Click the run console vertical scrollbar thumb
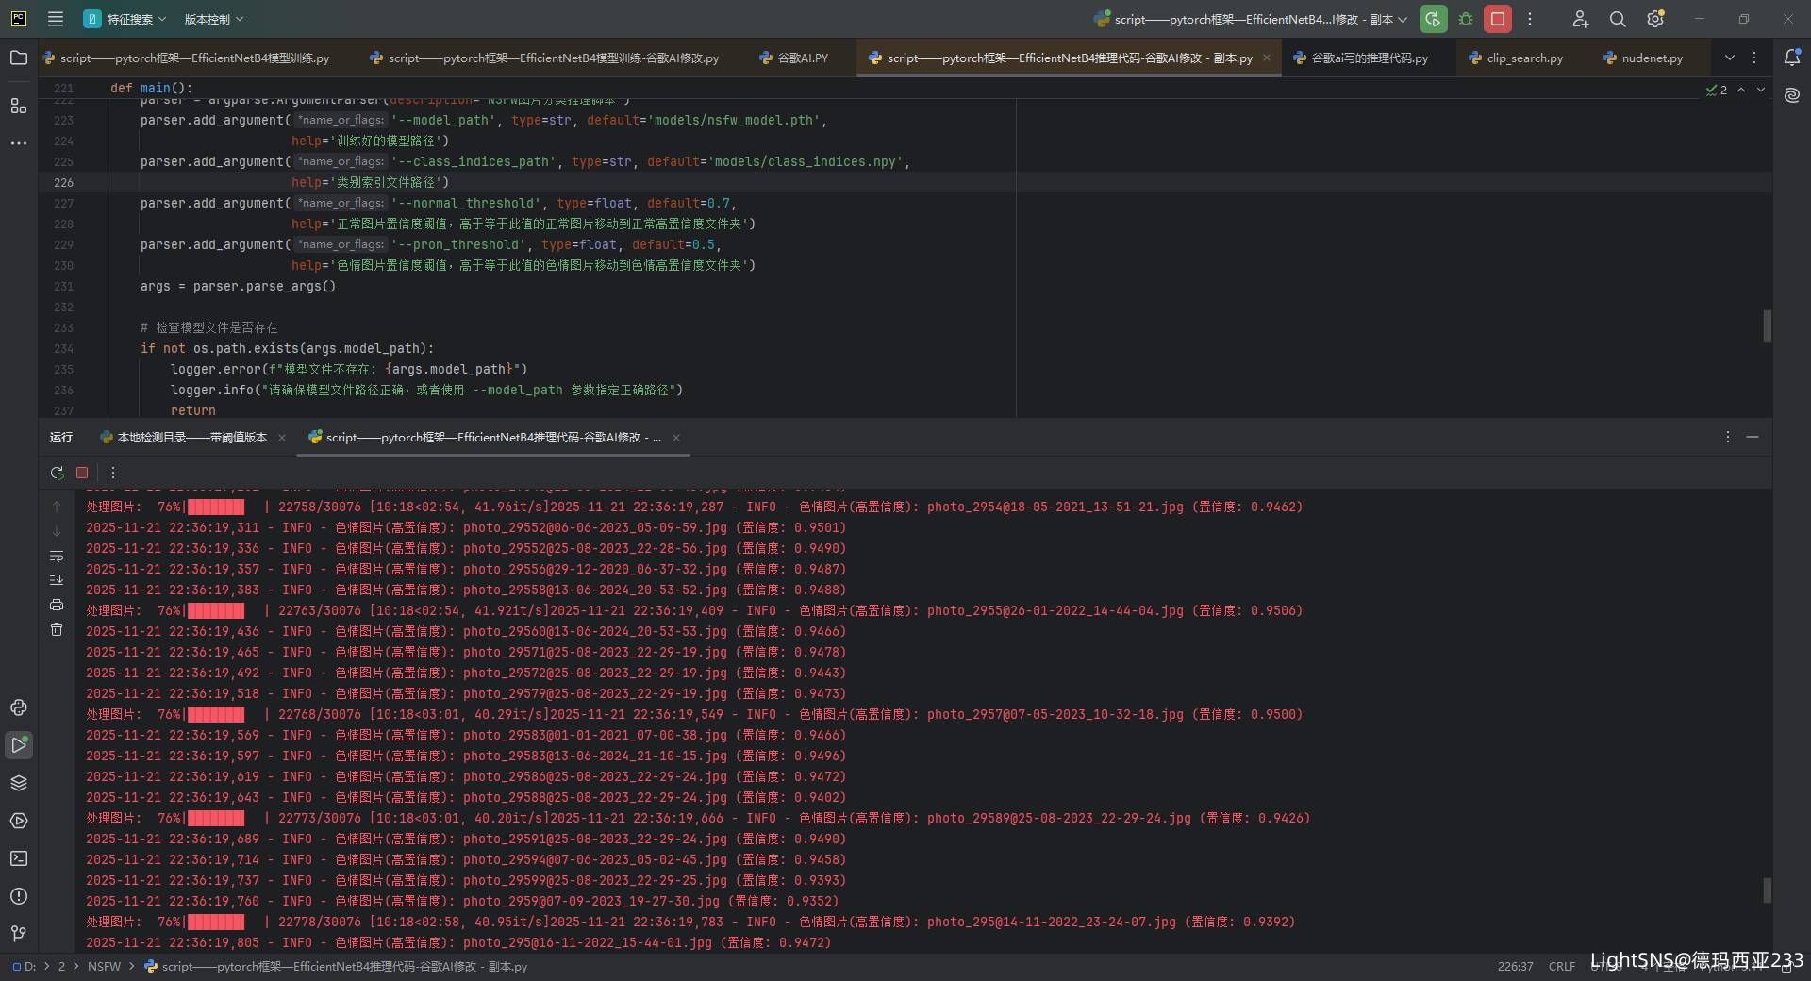The width and height of the screenshot is (1811, 981). (1767, 890)
